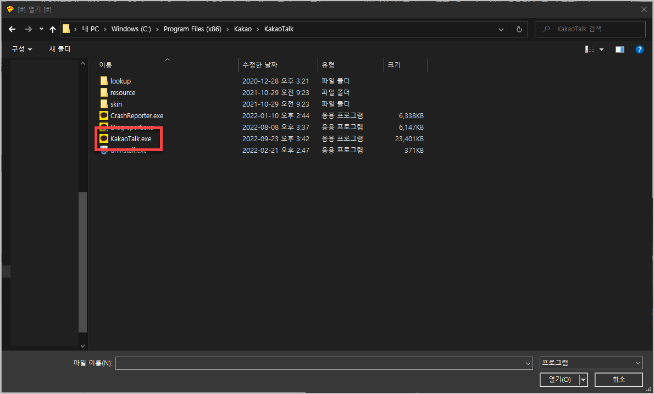Click the 23,401KB size value
Screen dimensions: 654x394
tap(409, 139)
